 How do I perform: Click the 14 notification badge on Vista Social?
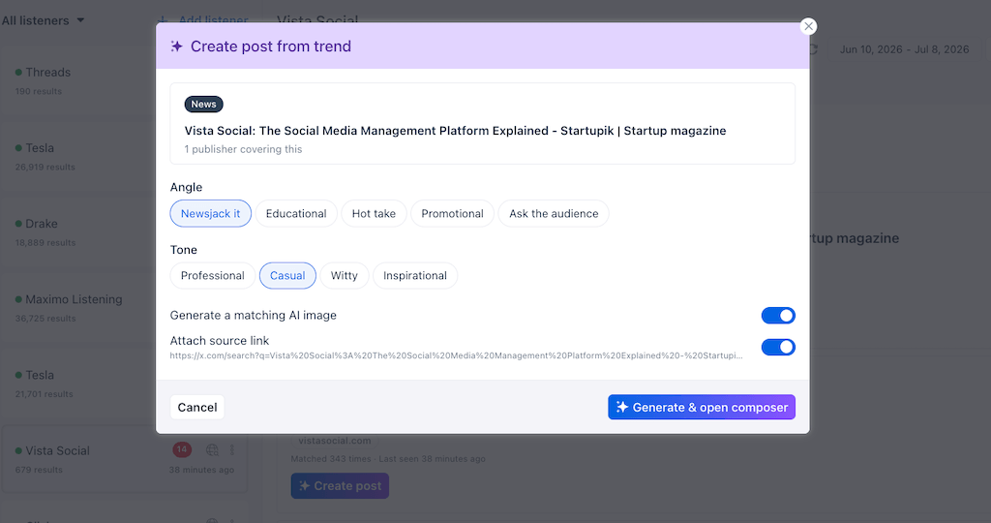pyautogui.click(x=182, y=449)
